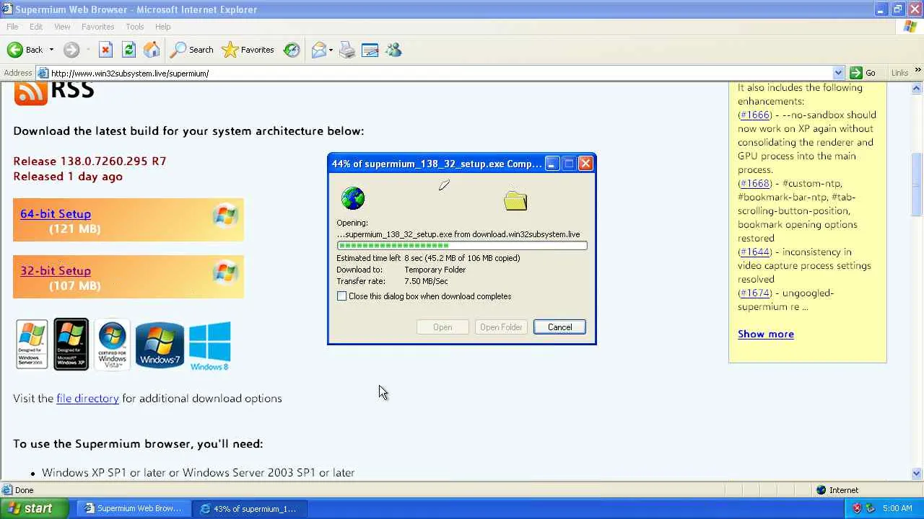Screen dimensions: 924x519
Task: Stop loading with the red X toolbar icon
Action: click(105, 50)
